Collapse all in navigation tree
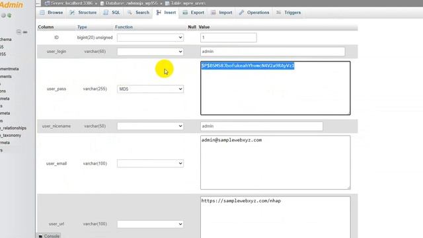The width and height of the screenshot is (423, 238). point(19,32)
